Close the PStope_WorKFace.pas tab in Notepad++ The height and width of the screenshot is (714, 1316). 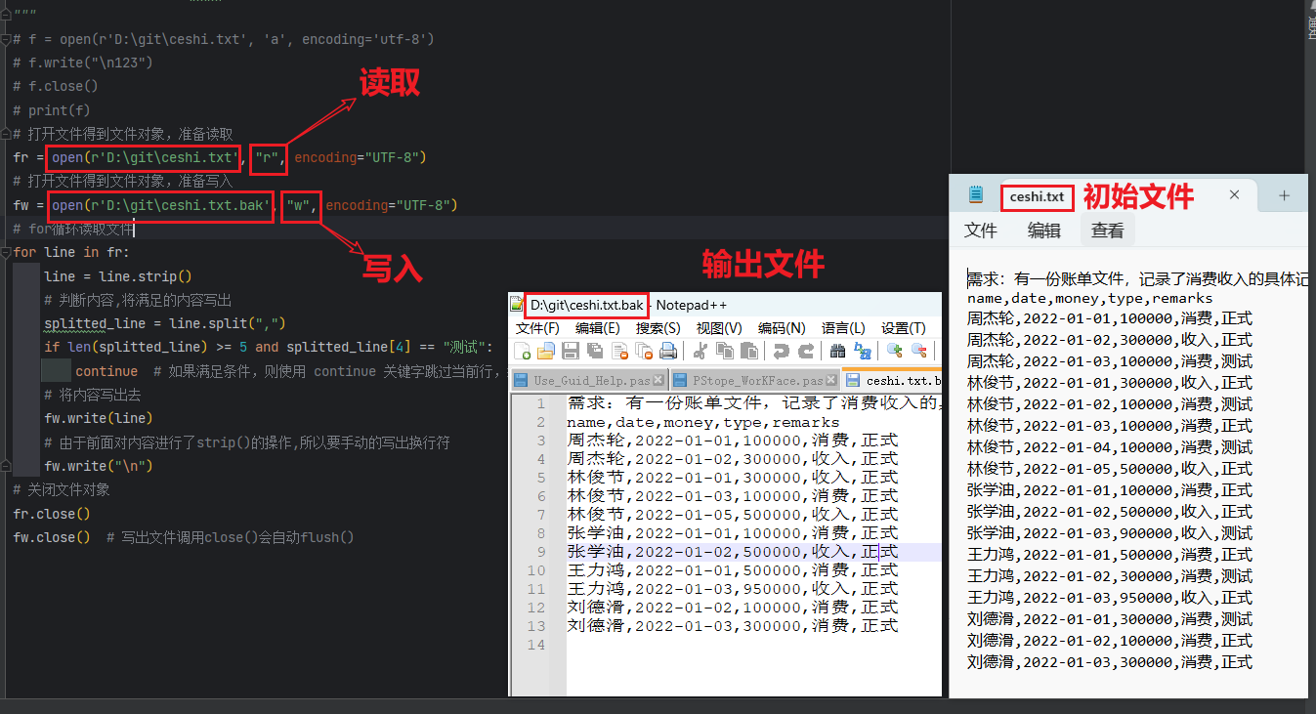(x=830, y=380)
